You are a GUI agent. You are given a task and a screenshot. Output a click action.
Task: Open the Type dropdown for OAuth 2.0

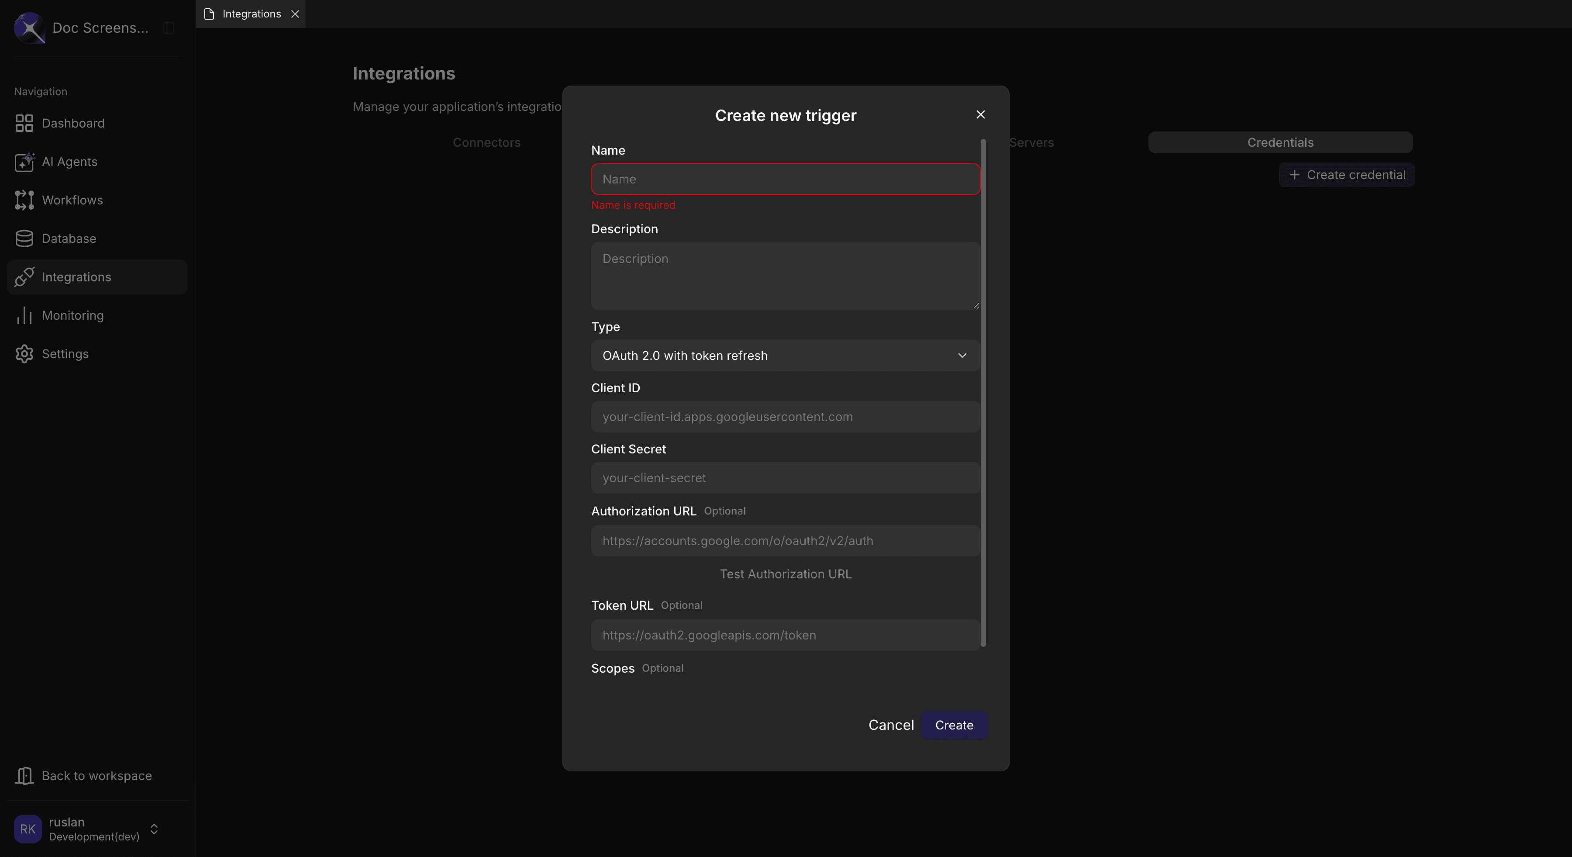tap(785, 355)
